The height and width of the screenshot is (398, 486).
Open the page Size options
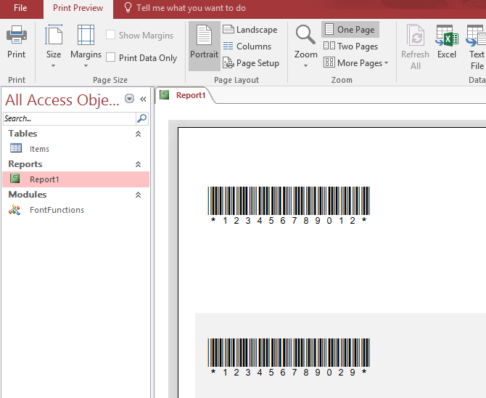point(53,46)
